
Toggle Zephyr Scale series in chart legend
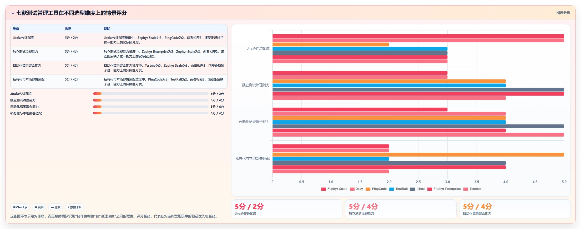[334, 189]
